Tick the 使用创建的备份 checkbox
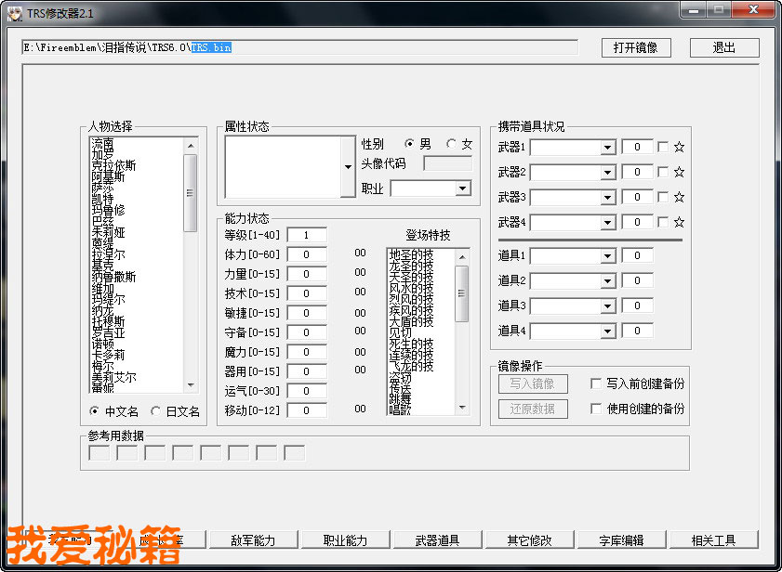 point(596,409)
